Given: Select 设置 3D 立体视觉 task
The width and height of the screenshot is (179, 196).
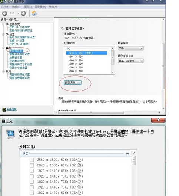Looking at the screenshot, I should [20, 27].
